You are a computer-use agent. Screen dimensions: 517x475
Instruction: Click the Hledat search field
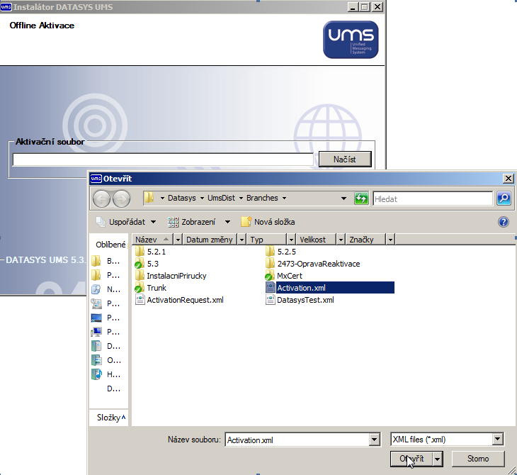(433, 199)
